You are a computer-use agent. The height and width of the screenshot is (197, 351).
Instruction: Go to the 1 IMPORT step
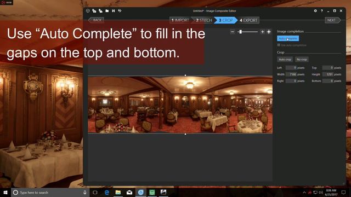pyautogui.click(x=180, y=20)
